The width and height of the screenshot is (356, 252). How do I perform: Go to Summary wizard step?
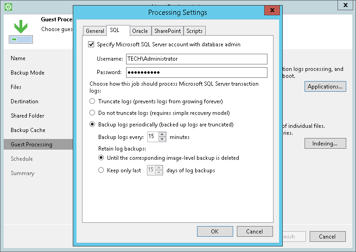(x=22, y=173)
